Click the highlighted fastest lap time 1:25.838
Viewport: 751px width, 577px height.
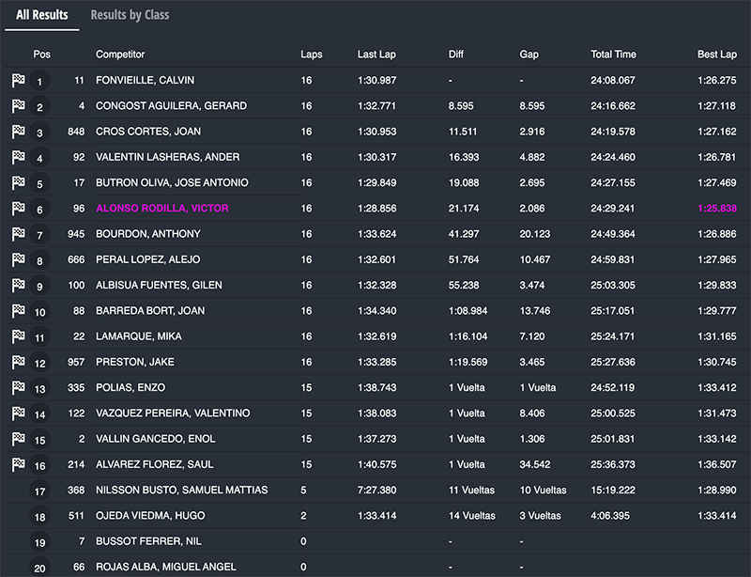click(717, 209)
